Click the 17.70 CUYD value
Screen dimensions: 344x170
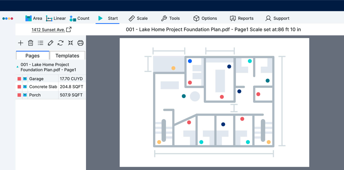[71, 79]
